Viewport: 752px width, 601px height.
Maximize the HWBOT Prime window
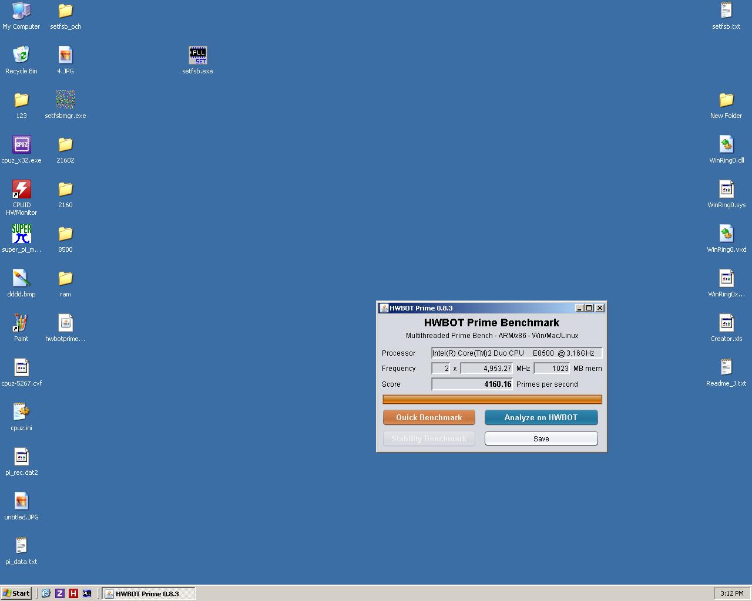589,308
